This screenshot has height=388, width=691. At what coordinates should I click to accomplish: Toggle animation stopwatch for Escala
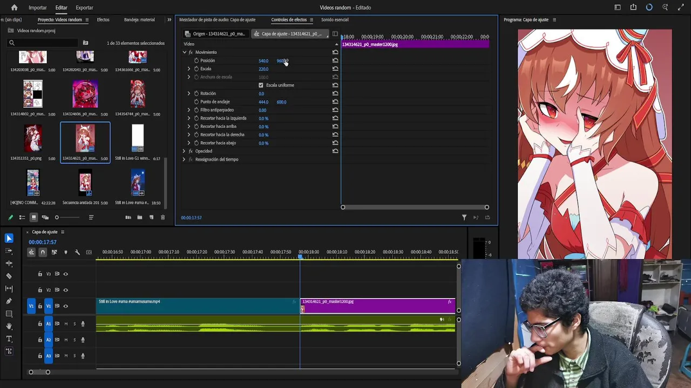(x=197, y=68)
